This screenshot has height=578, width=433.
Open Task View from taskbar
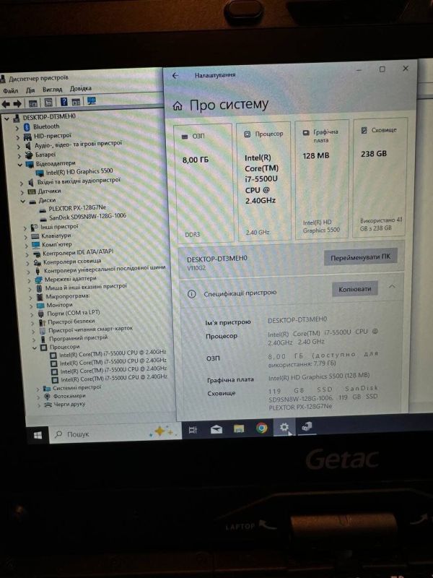pos(193,429)
